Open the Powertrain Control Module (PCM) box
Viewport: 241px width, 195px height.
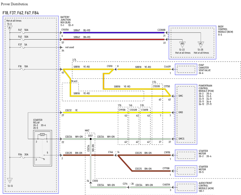click(x=186, y=114)
